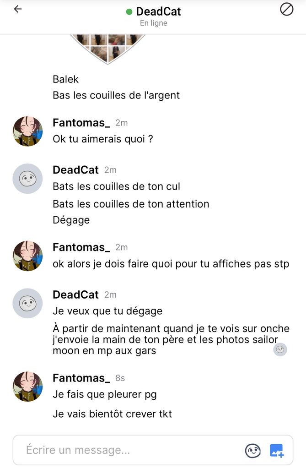The image size is (306, 469).
Task: Open the emoji sticker picker
Action: (252, 451)
